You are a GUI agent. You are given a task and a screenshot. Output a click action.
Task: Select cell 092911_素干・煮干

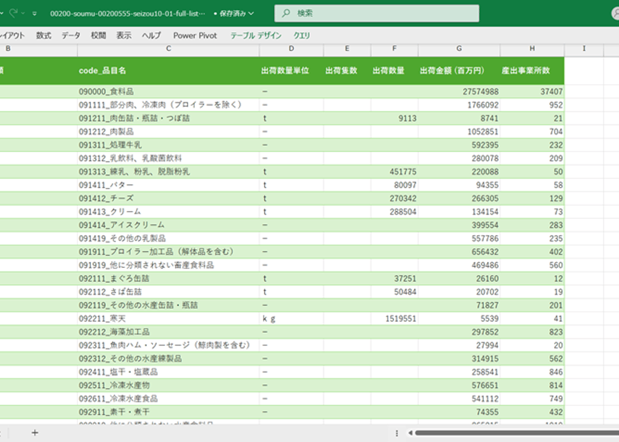[169, 412]
